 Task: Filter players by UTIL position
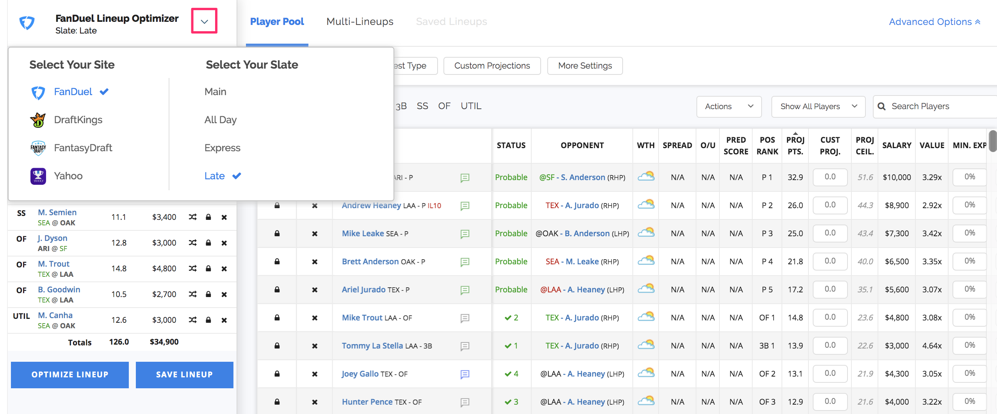471,106
